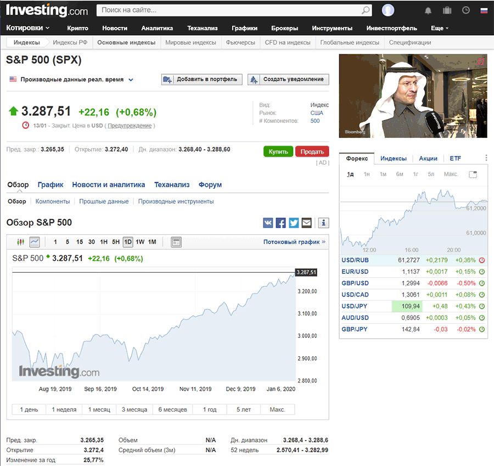Expand the Котировки dropdown menu
Screen dimensions: 494x466
28,28
